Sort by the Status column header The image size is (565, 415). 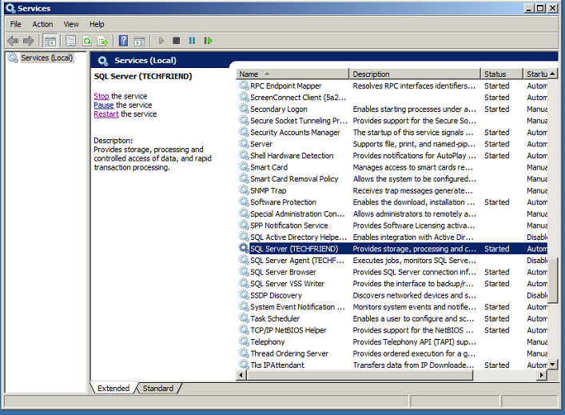pos(502,74)
